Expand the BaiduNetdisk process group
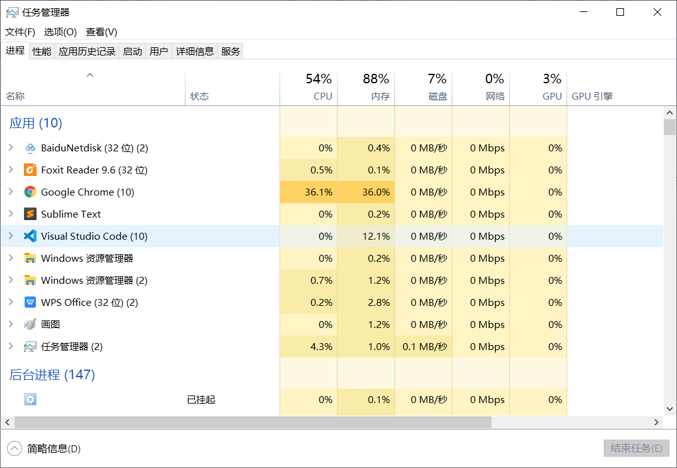The height and width of the screenshot is (468, 677). click(x=11, y=148)
